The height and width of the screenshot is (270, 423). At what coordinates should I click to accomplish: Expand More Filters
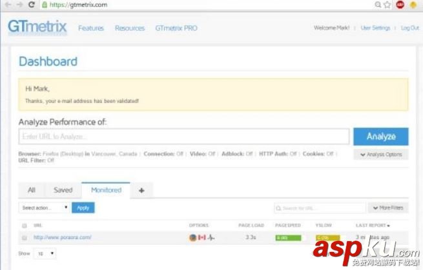(388, 208)
